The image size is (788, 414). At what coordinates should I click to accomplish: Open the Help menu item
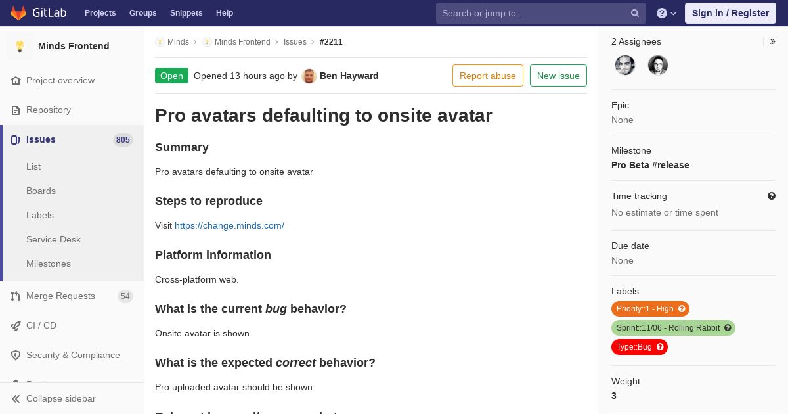coord(225,13)
